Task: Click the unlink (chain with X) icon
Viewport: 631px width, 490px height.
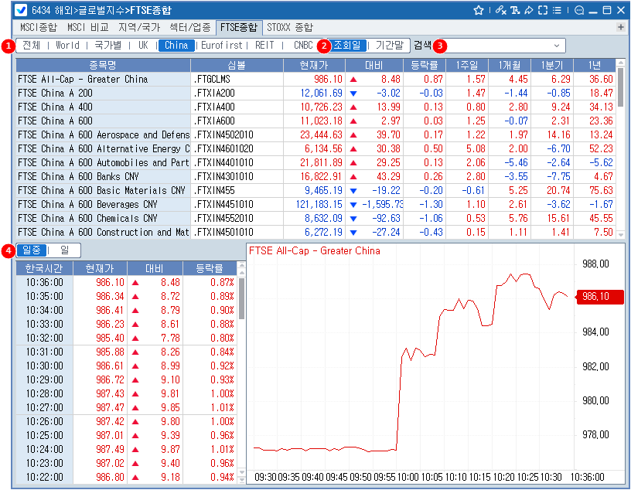Action: pos(501,11)
